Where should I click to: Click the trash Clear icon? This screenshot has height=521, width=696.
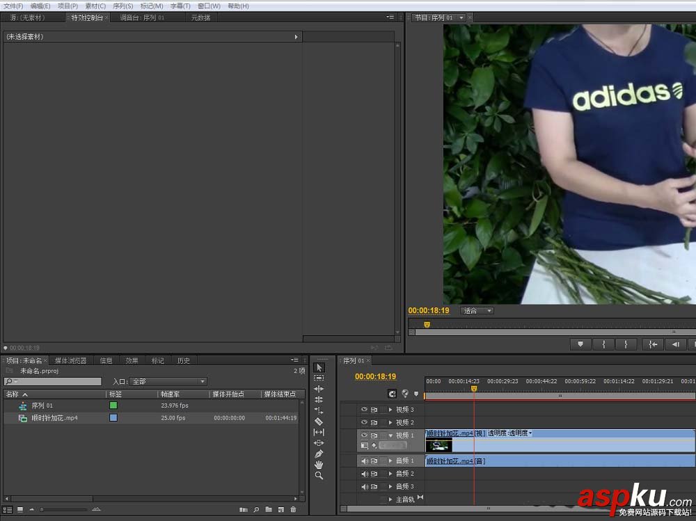click(x=294, y=509)
